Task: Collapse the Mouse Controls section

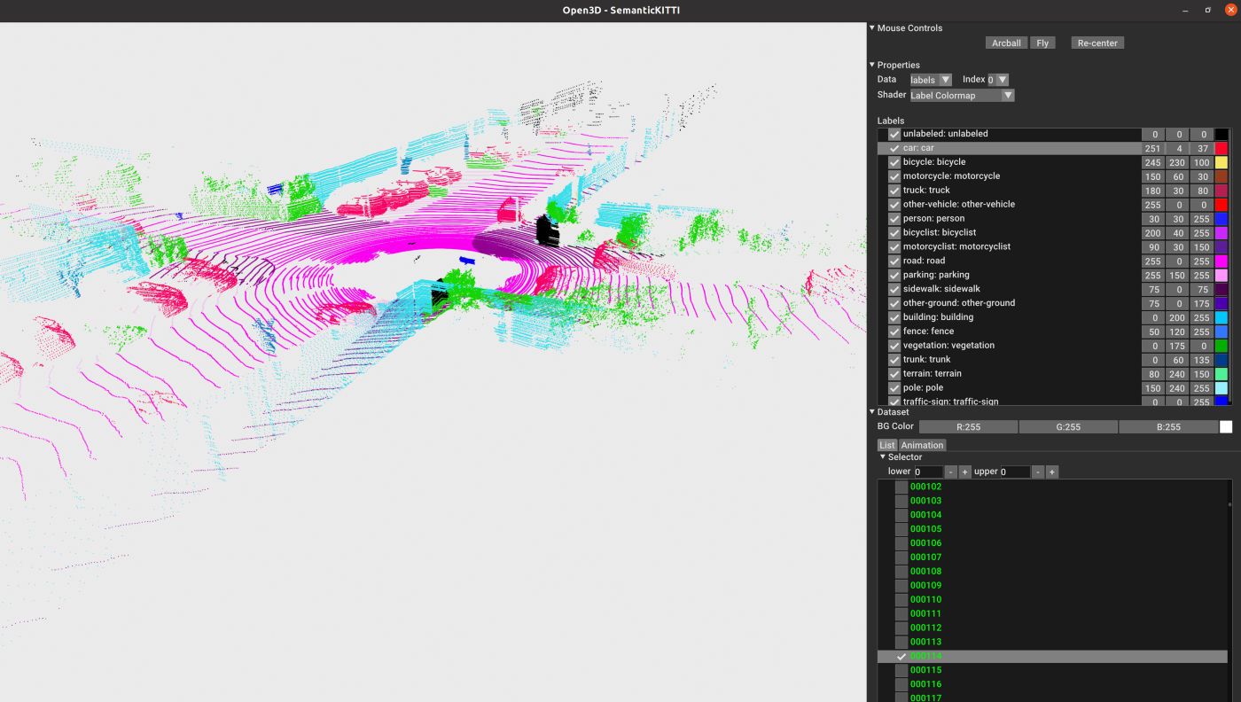Action: coord(871,27)
